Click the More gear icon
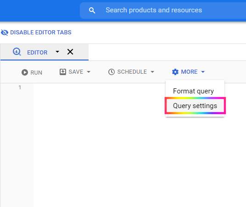 click(175, 72)
